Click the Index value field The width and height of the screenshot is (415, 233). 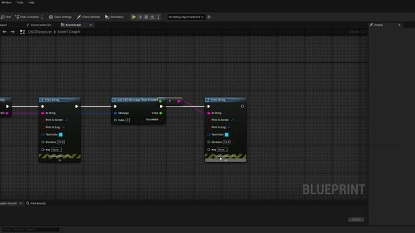click(x=128, y=120)
